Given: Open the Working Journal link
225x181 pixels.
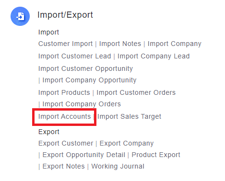Looking at the screenshot, I should coord(118,167).
